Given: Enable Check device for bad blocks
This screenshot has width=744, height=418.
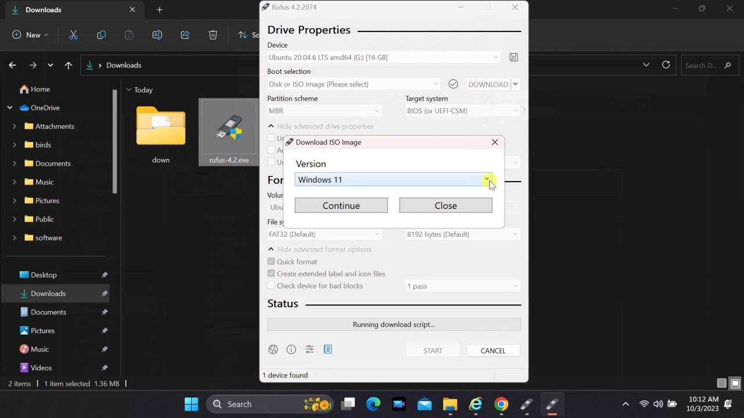Looking at the screenshot, I should (271, 286).
